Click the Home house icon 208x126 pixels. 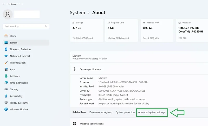[x=6, y=36]
